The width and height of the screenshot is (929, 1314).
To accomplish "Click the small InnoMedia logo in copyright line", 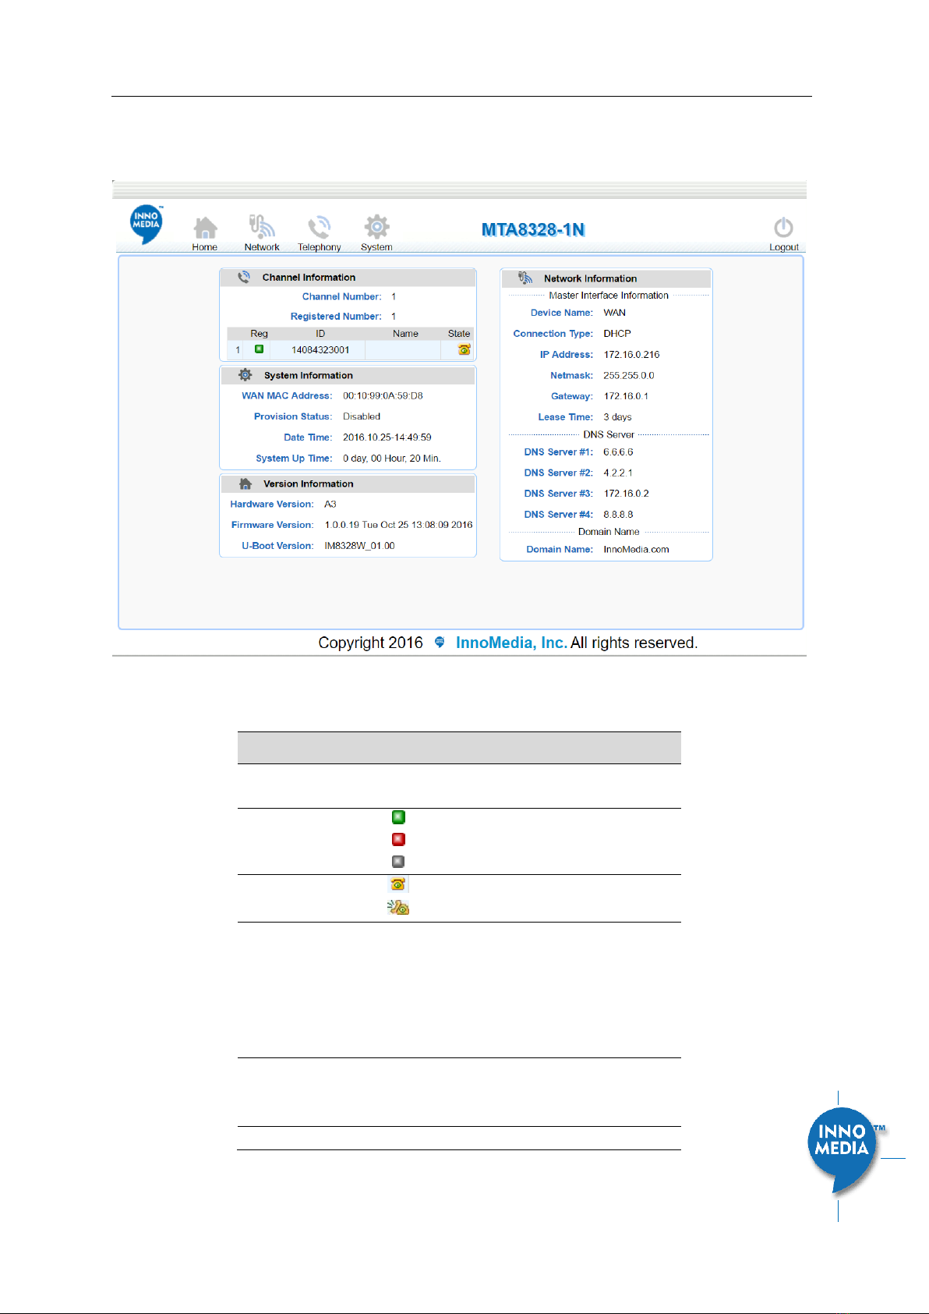I will coord(440,643).
